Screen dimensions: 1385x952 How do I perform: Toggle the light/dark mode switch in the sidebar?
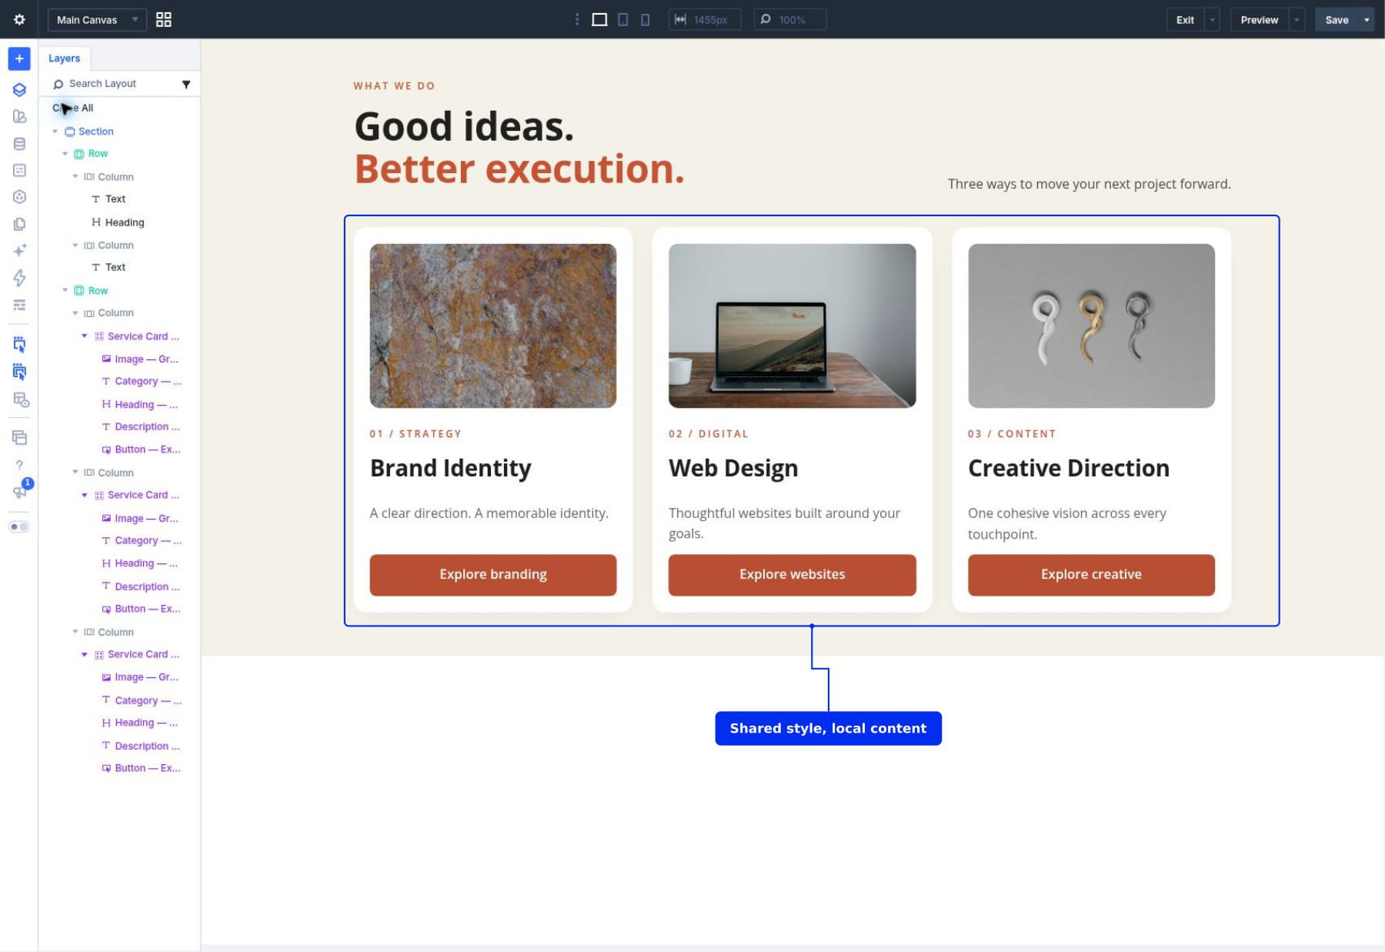[x=19, y=527]
